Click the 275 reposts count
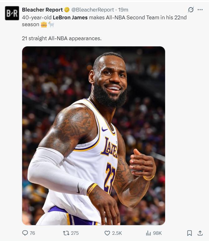 click(x=75, y=233)
